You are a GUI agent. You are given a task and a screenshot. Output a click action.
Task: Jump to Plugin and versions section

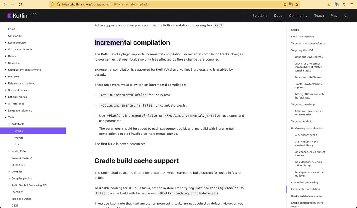303,36
